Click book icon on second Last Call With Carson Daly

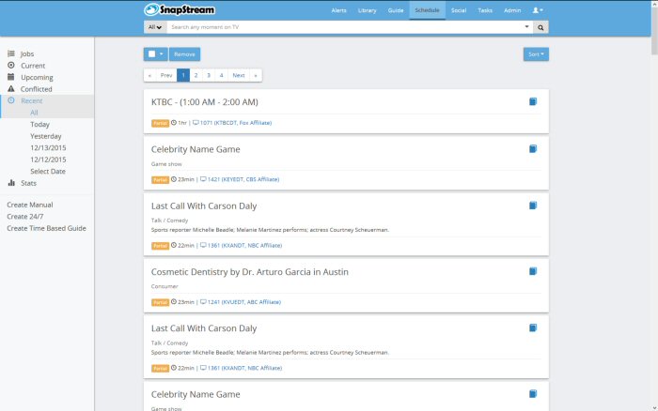pyautogui.click(x=533, y=328)
